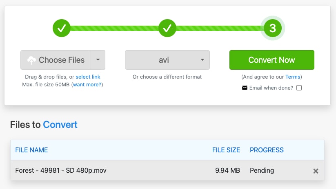This screenshot has width=336, height=189.
Task: Click the second step checkmark circle
Action: click(167, 28)
